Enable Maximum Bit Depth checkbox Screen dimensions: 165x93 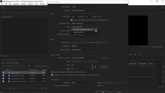tap(52, 72)
